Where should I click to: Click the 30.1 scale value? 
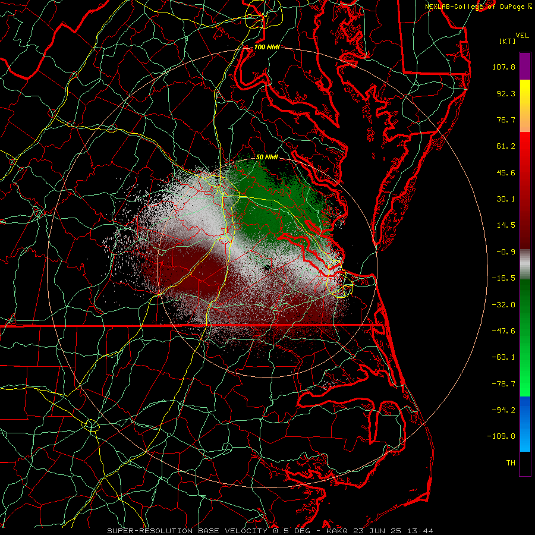[x=506, y=199]
